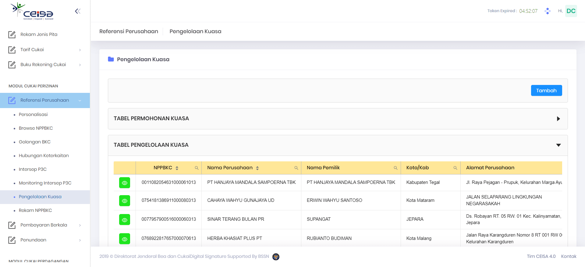Collapse the Referensi Perusahaan submenu arrow
Screen dimensions: 585x267
(80, 100)
